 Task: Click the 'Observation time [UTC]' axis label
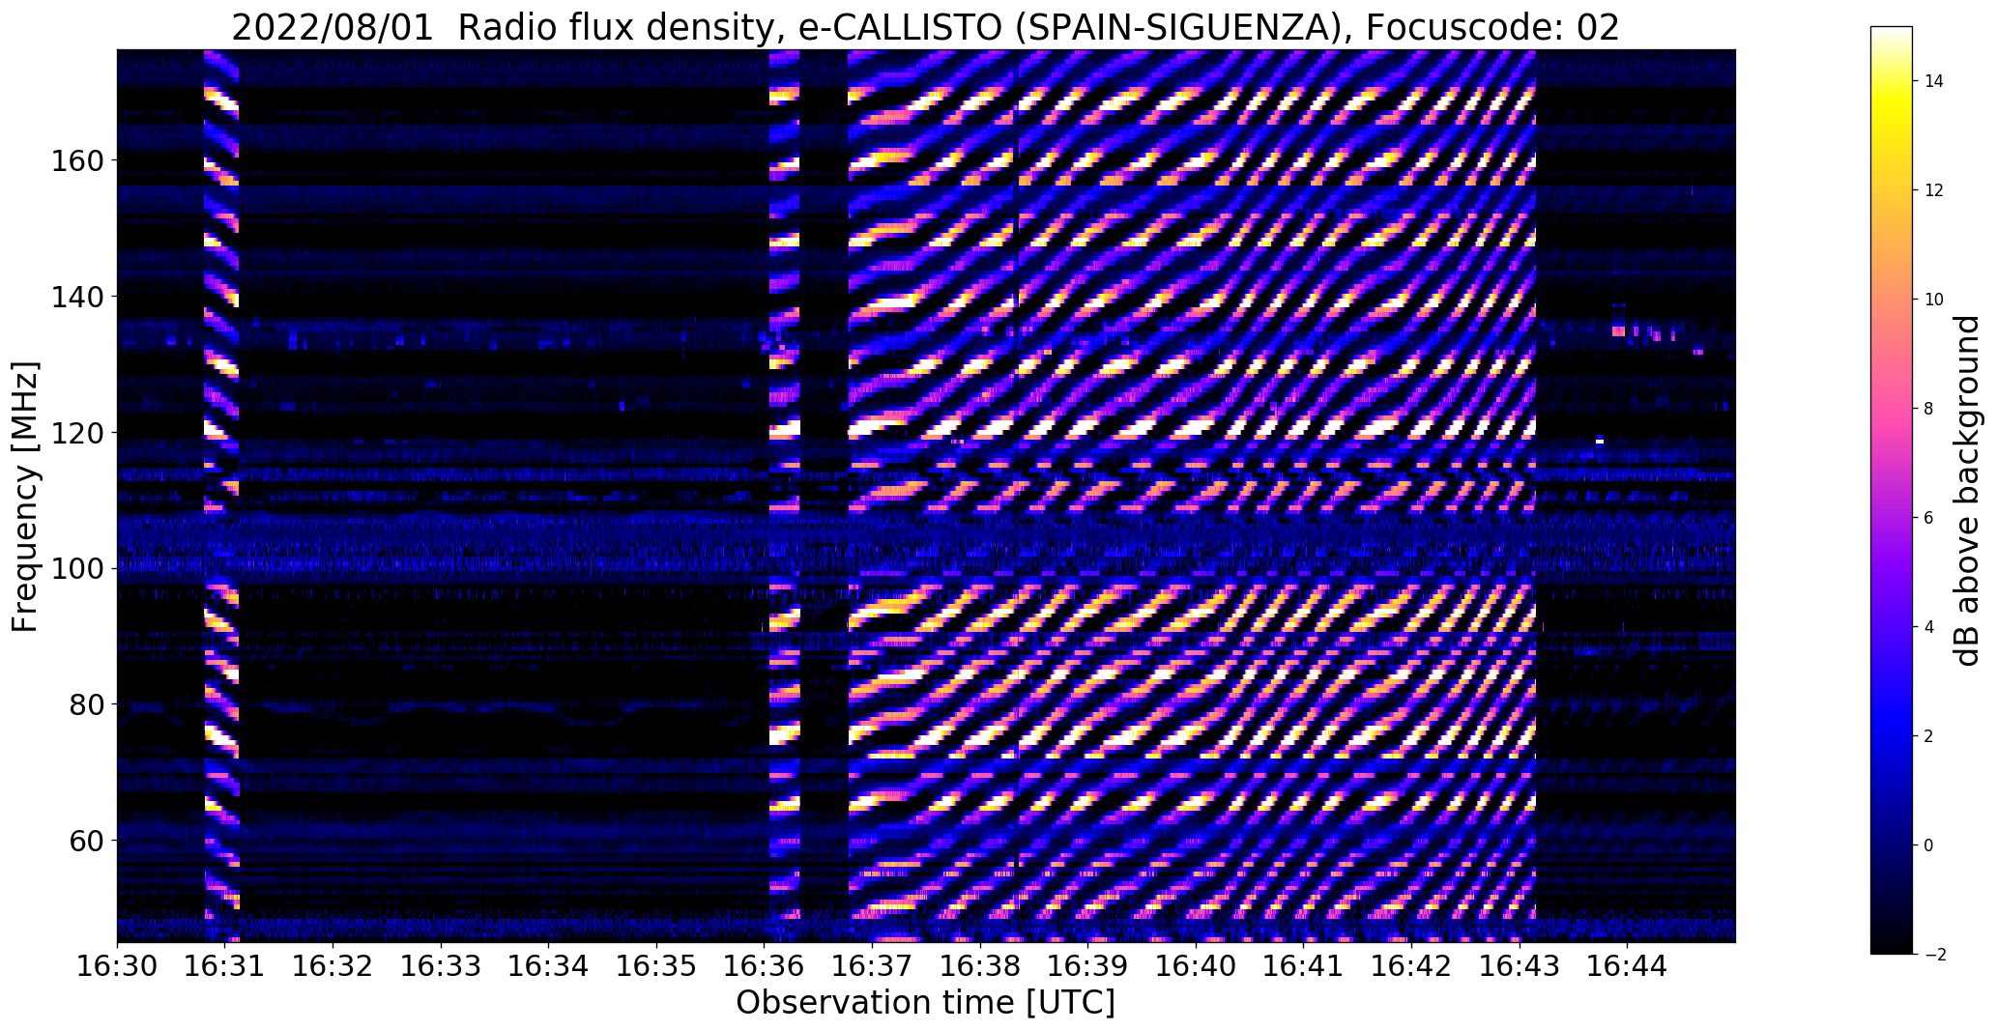click(925, 1003)
